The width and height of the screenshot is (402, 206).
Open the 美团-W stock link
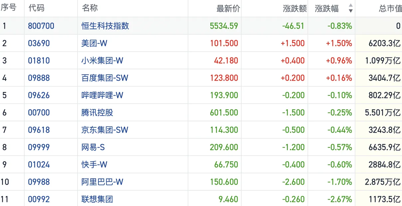[95, 43]
